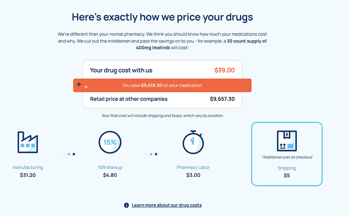
Task: Click Retail price at other companies text
Action: [x=129, y=99]
